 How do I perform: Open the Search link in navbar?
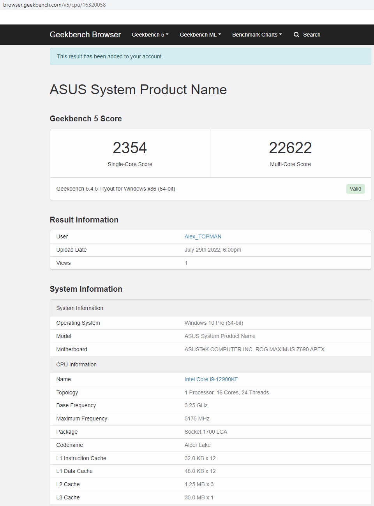coord(307,35)
